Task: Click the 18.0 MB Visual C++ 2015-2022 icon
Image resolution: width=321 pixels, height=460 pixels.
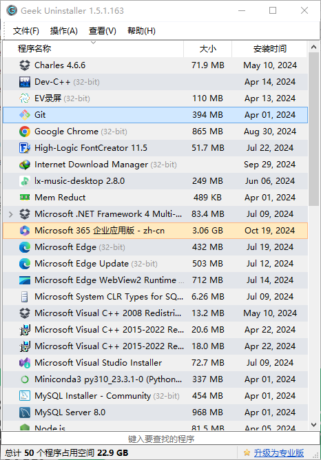Action: click(25, 346)
